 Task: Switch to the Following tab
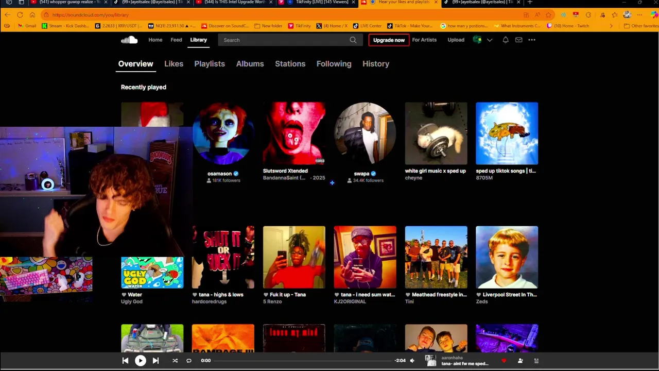(334, 64)
